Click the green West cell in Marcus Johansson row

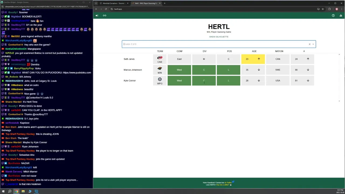[x=179, y=70]
